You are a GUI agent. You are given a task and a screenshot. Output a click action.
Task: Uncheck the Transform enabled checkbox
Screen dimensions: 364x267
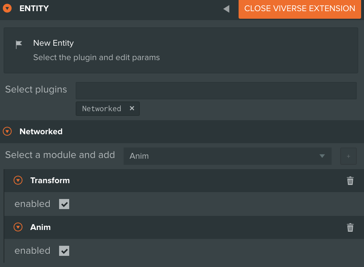click(x=64, y=204)
